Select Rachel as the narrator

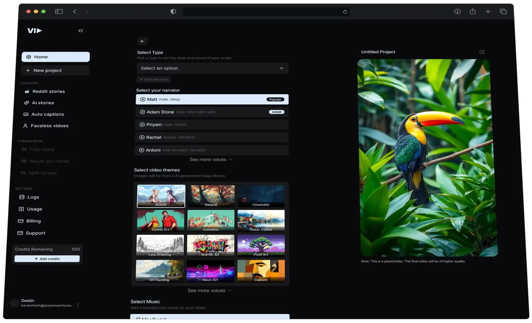coord(212,137)
